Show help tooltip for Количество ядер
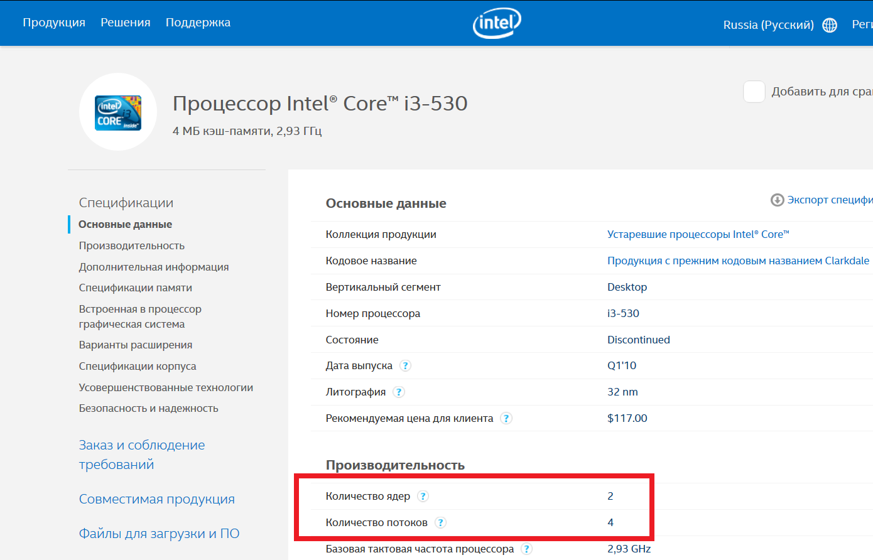 click(423, 497)
